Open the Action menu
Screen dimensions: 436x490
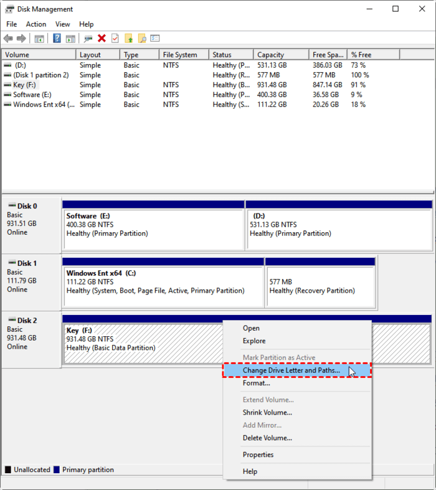click(x=36, y=24)
